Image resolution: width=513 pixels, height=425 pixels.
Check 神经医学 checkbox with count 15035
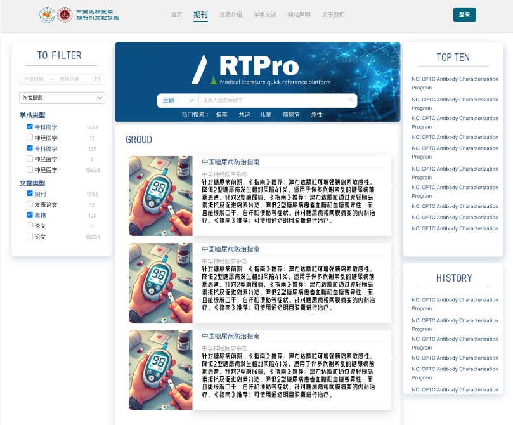tap(30, 169)
